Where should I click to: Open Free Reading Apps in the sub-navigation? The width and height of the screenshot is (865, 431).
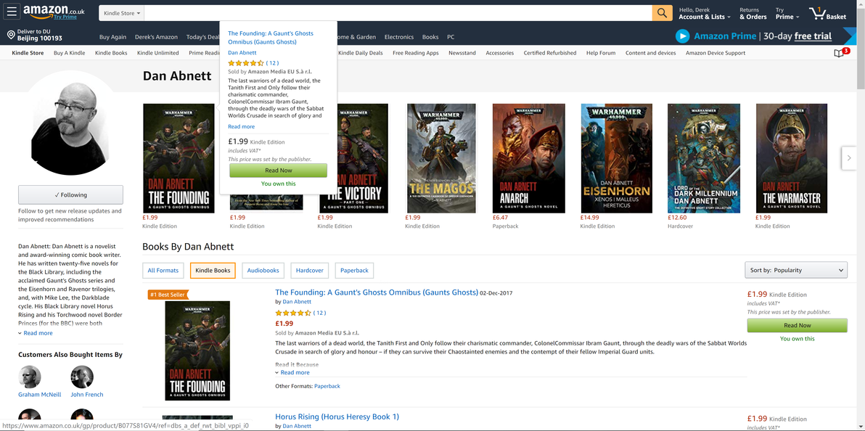pos(415,53)
